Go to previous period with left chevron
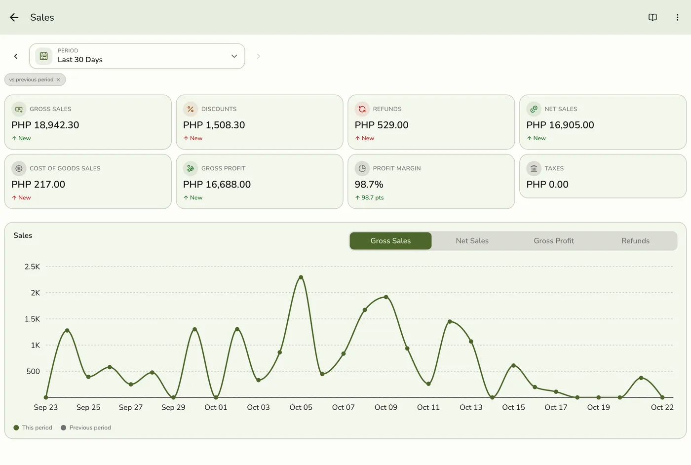Image resolution: width=691 pixels, height=465 pixels. click(x=16, y=56)
